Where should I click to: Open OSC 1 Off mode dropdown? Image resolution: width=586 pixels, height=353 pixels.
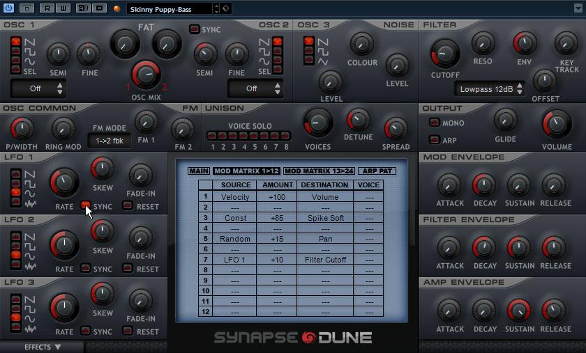[x=38, y=88]
